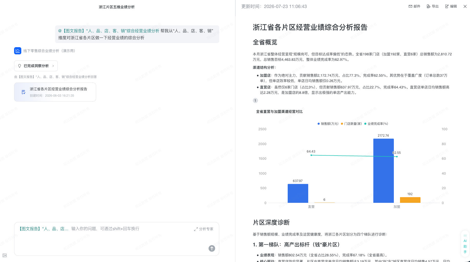Collapse the sidebar with bottom-left icon
Screen dimensions: 470x262
coord(5,255)
